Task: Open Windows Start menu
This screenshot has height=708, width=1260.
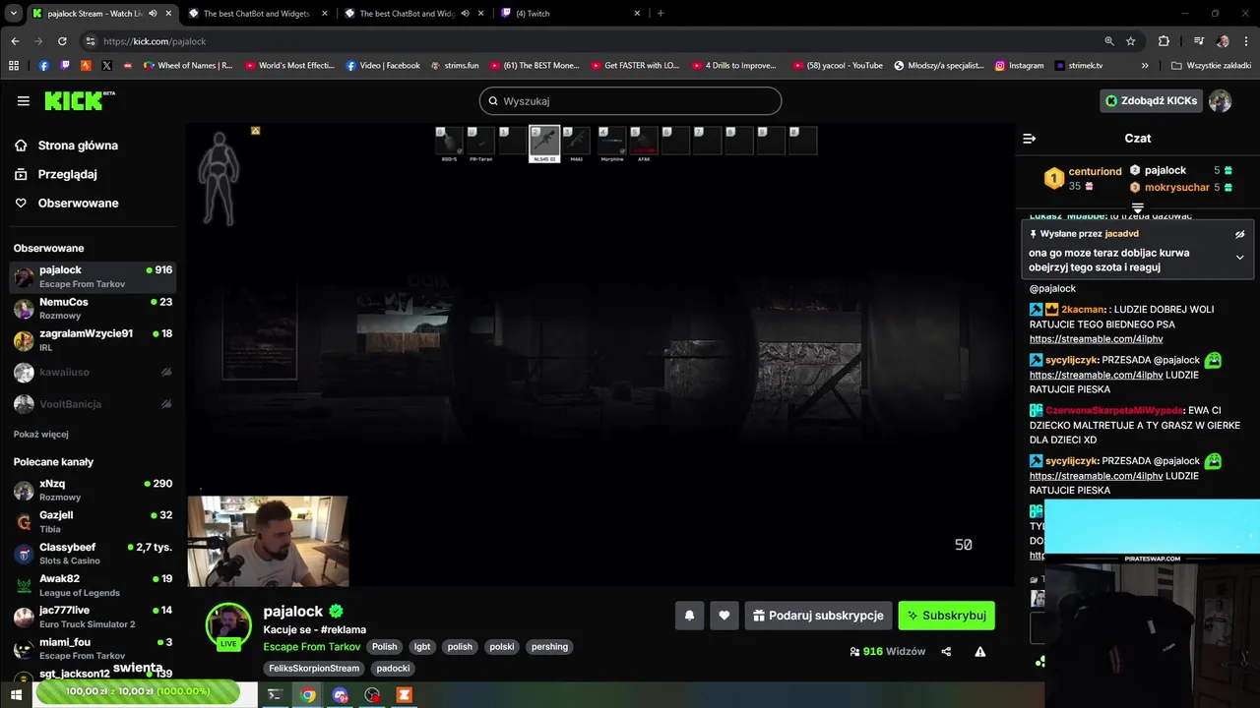Action: (x=16, y=694)
